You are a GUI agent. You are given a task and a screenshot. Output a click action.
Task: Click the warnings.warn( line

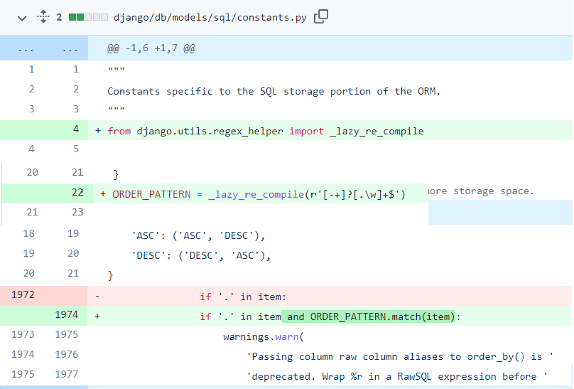tap(264, 336)
